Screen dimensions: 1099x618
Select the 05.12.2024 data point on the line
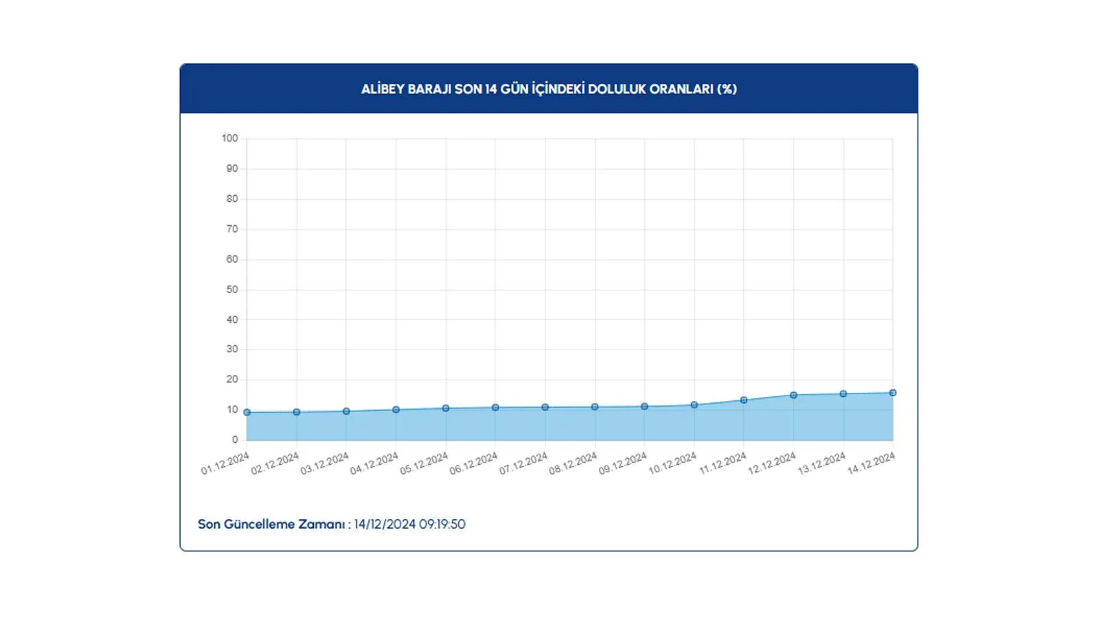[x=446, y=409]
